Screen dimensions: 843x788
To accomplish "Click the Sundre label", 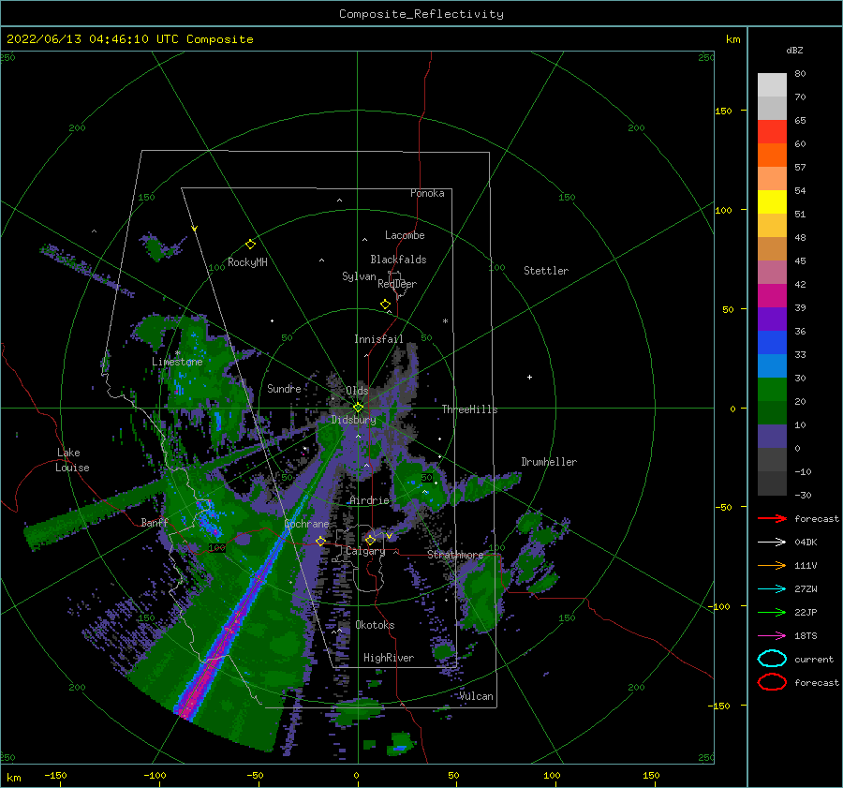I will (x=284, y=388).
